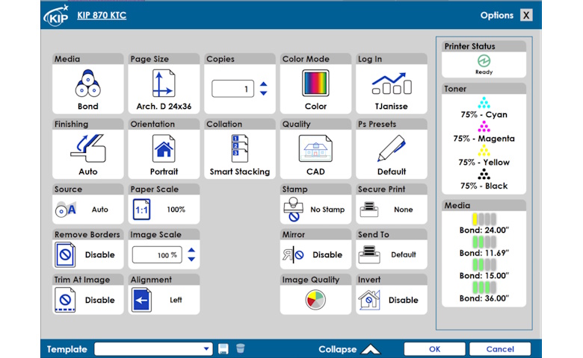Click the No Stamp label
Screen dimensions: 583x358
(x=327, y=210)
